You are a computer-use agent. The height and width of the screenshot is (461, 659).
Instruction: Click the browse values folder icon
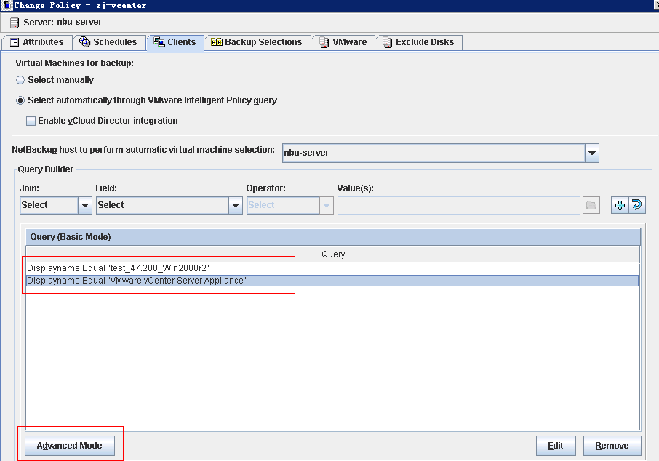(591, 206)
